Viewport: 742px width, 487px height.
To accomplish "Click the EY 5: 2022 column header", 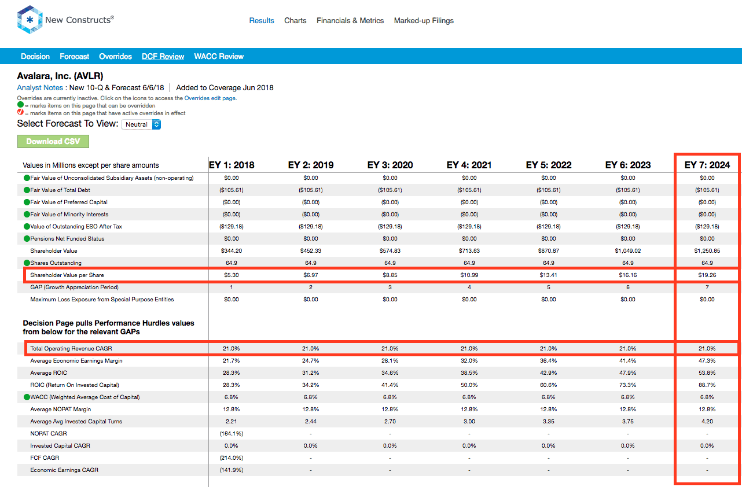I will pos(549,165).
